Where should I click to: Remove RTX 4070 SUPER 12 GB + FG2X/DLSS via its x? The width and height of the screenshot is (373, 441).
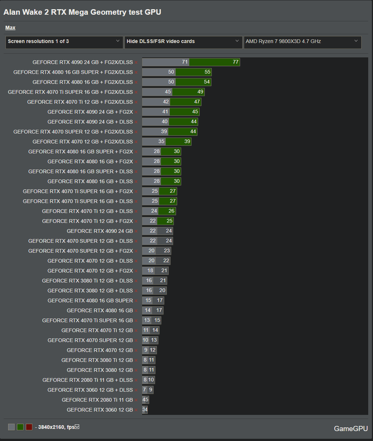[136, 132]
